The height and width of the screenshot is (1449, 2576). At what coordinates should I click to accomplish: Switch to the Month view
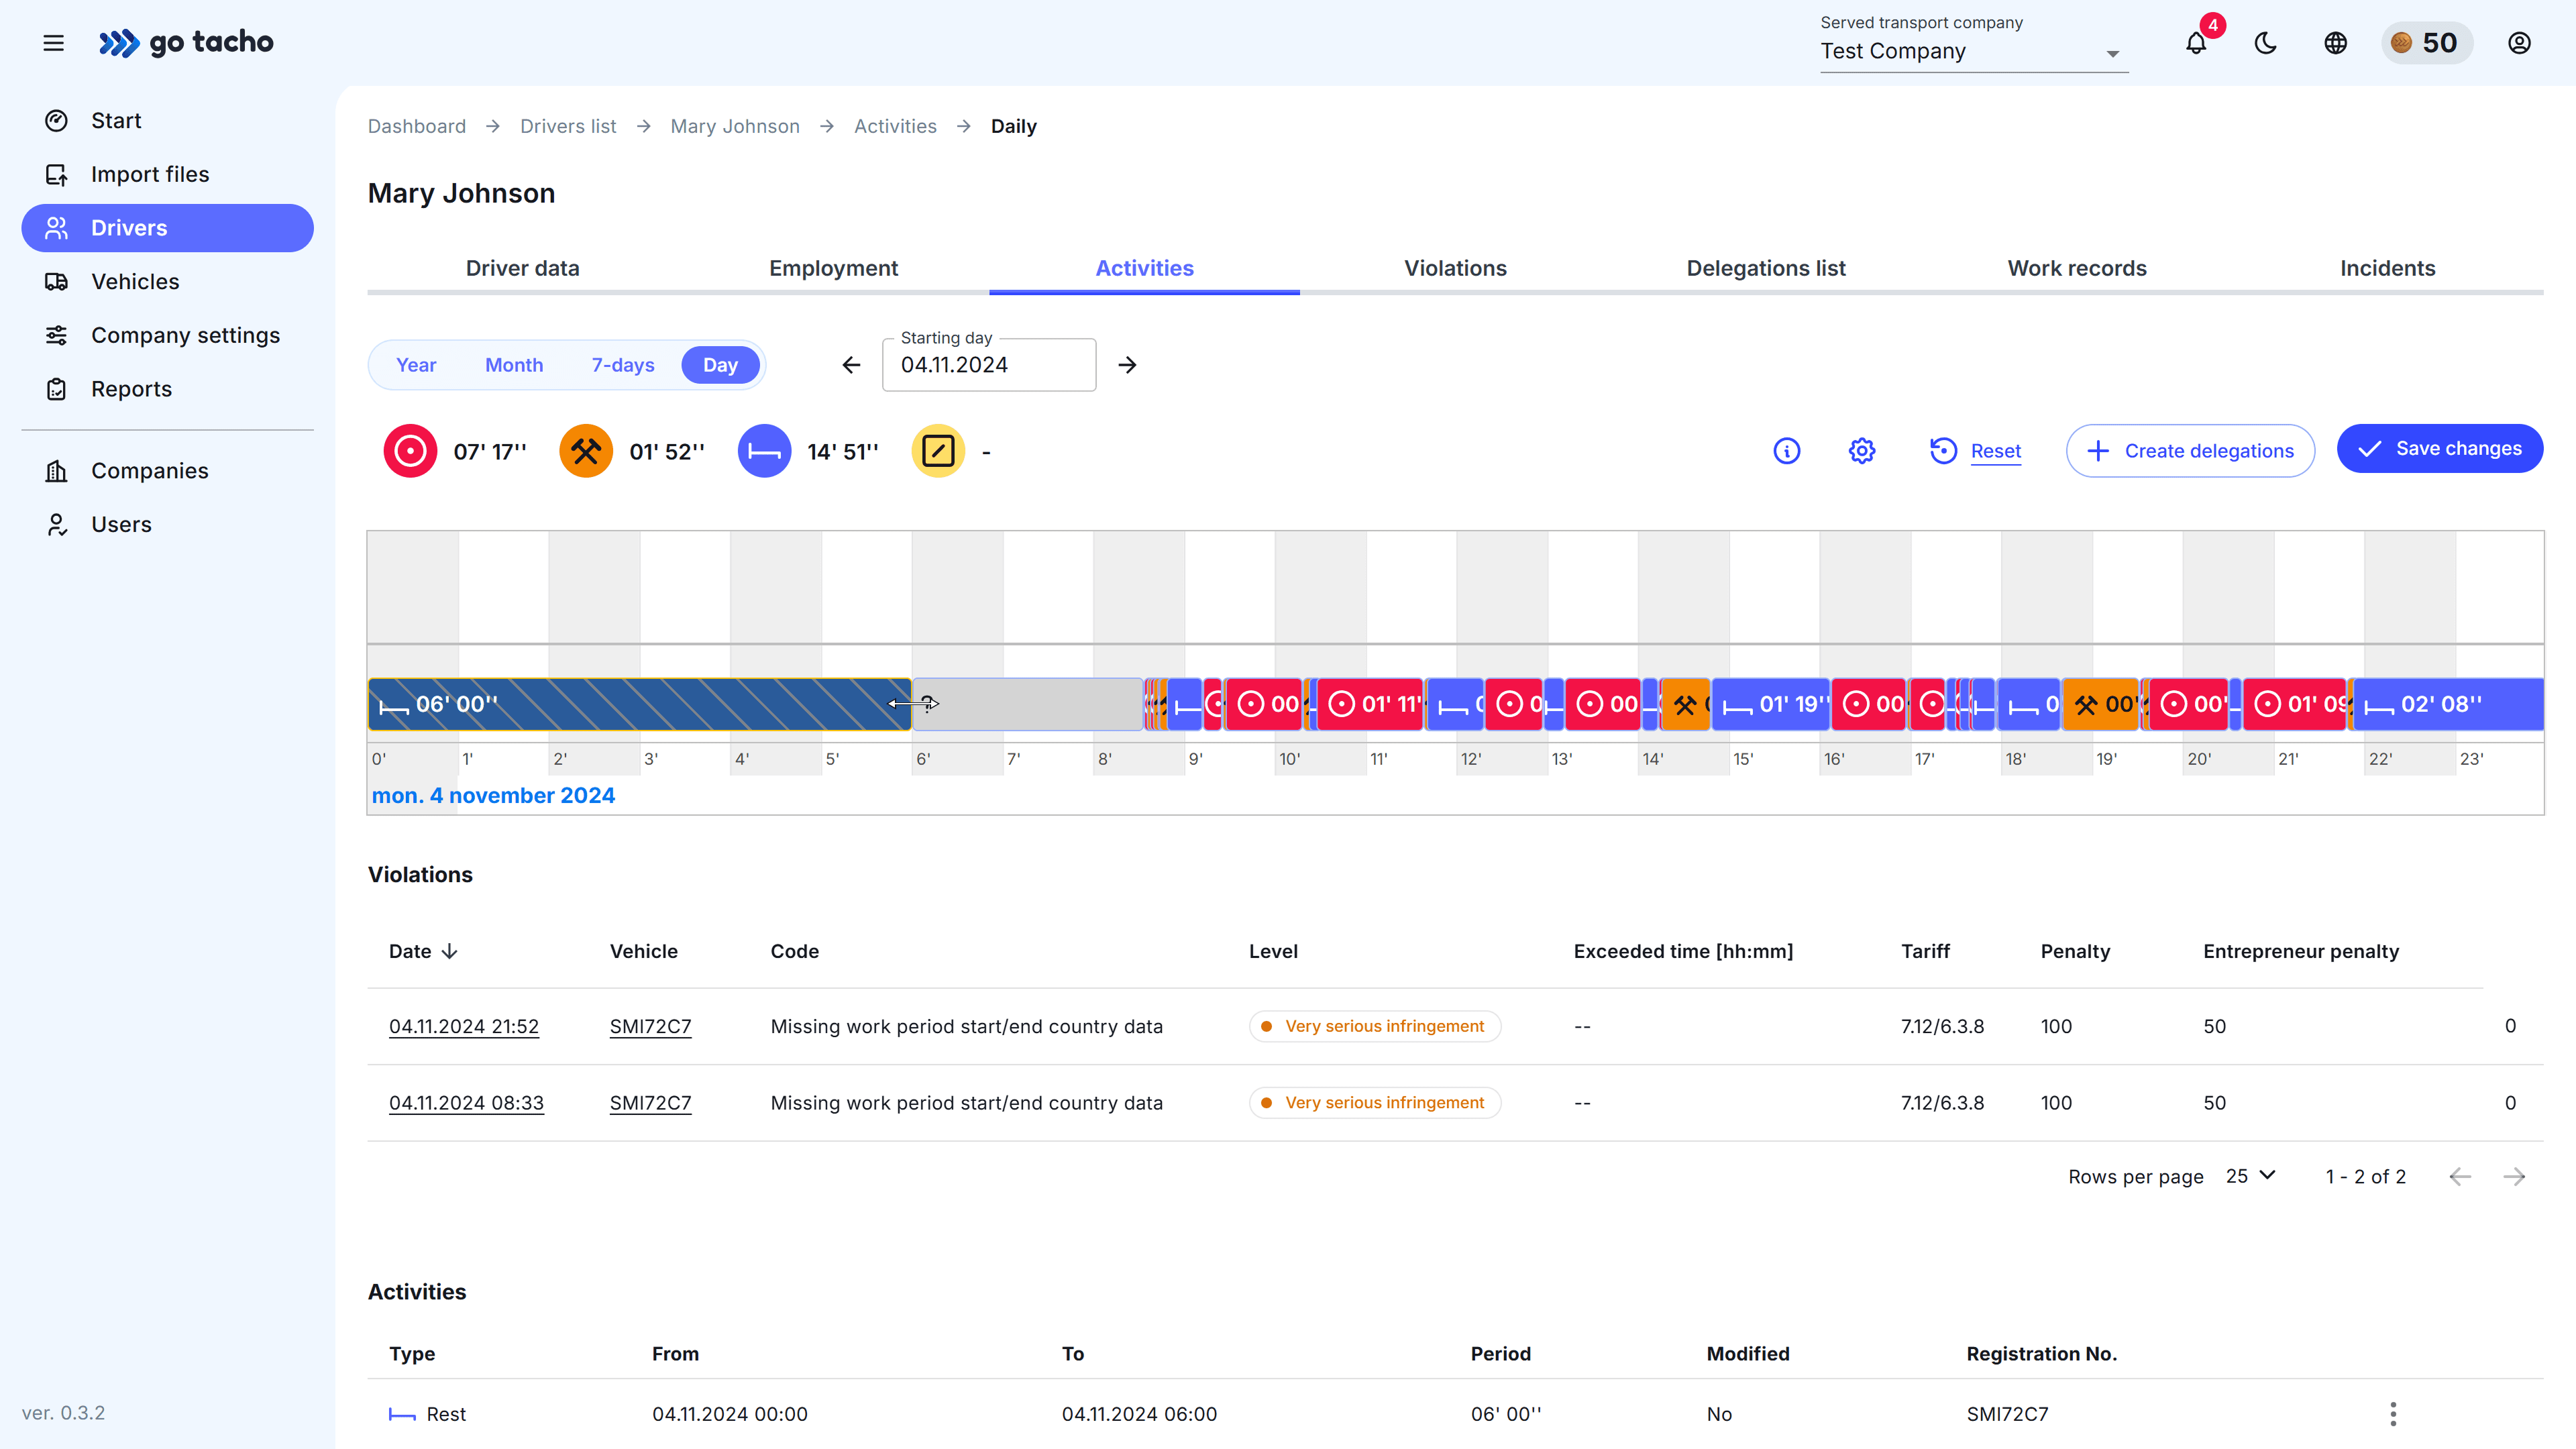[x=514, y=365]
